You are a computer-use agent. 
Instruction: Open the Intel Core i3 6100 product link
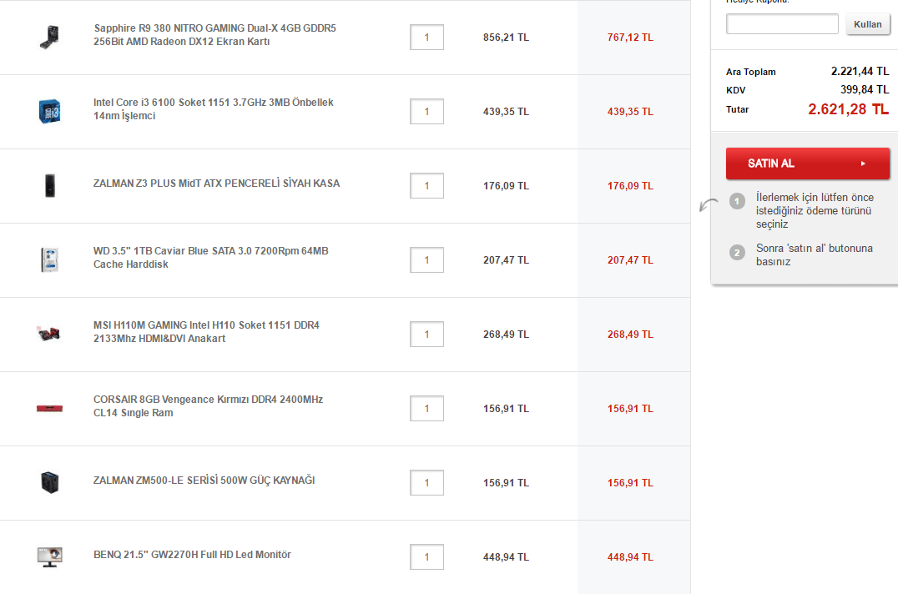(x=213, y=109)
